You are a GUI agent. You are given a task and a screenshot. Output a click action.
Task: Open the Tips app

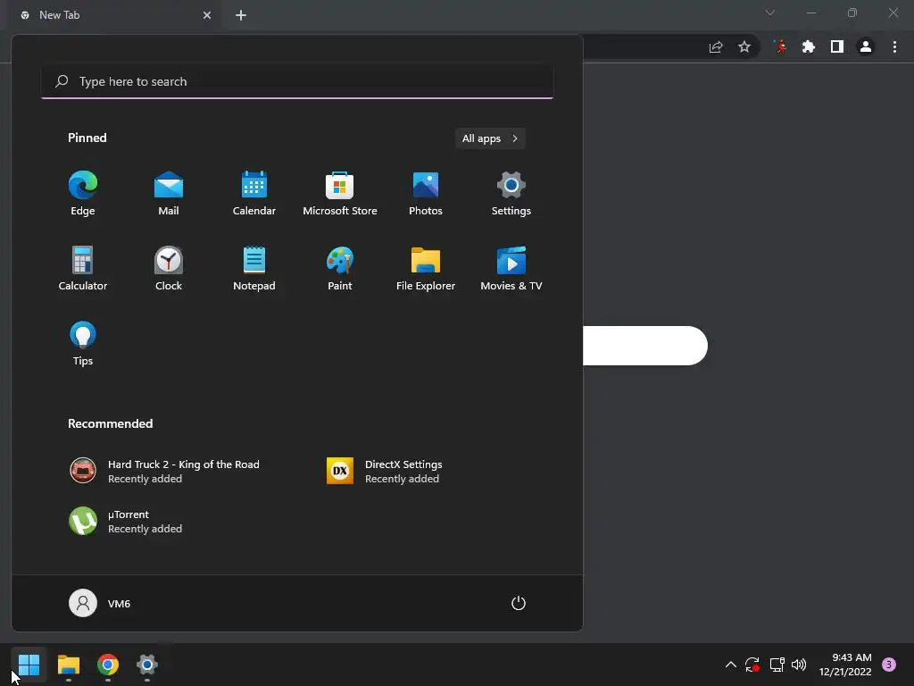83,344
